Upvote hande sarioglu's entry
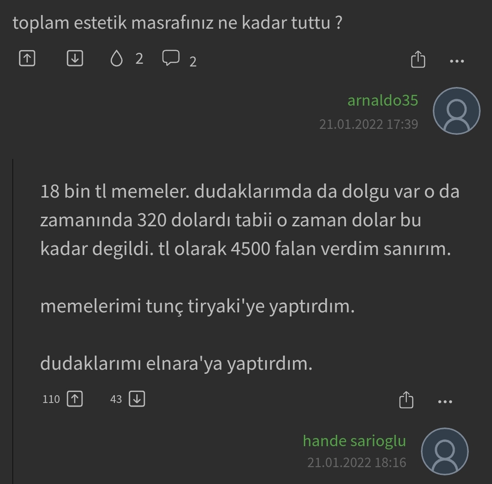This screenshot has height=484, width=492. tap(75, 399)
